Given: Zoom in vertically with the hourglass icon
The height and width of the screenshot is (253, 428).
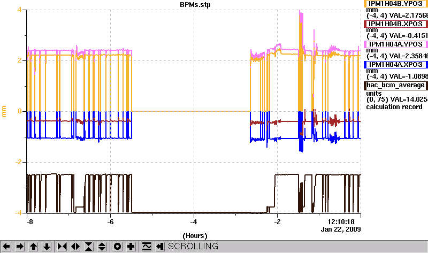Looking at the screenshot, I should (x=89, y=247).
